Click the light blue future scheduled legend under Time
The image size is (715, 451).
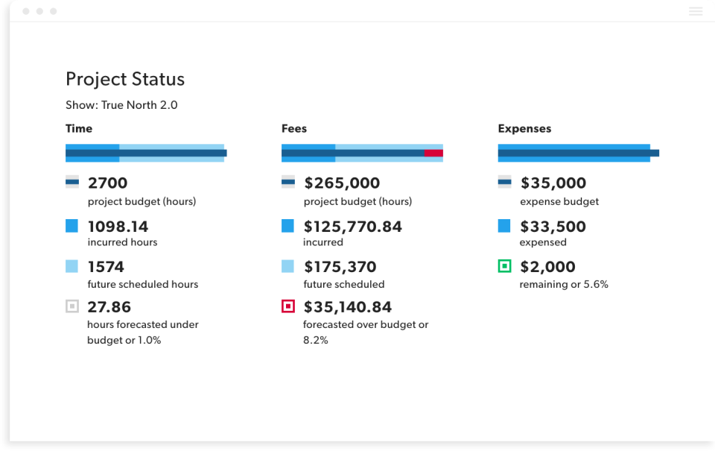pyautogui.click(x=72, y=265)
